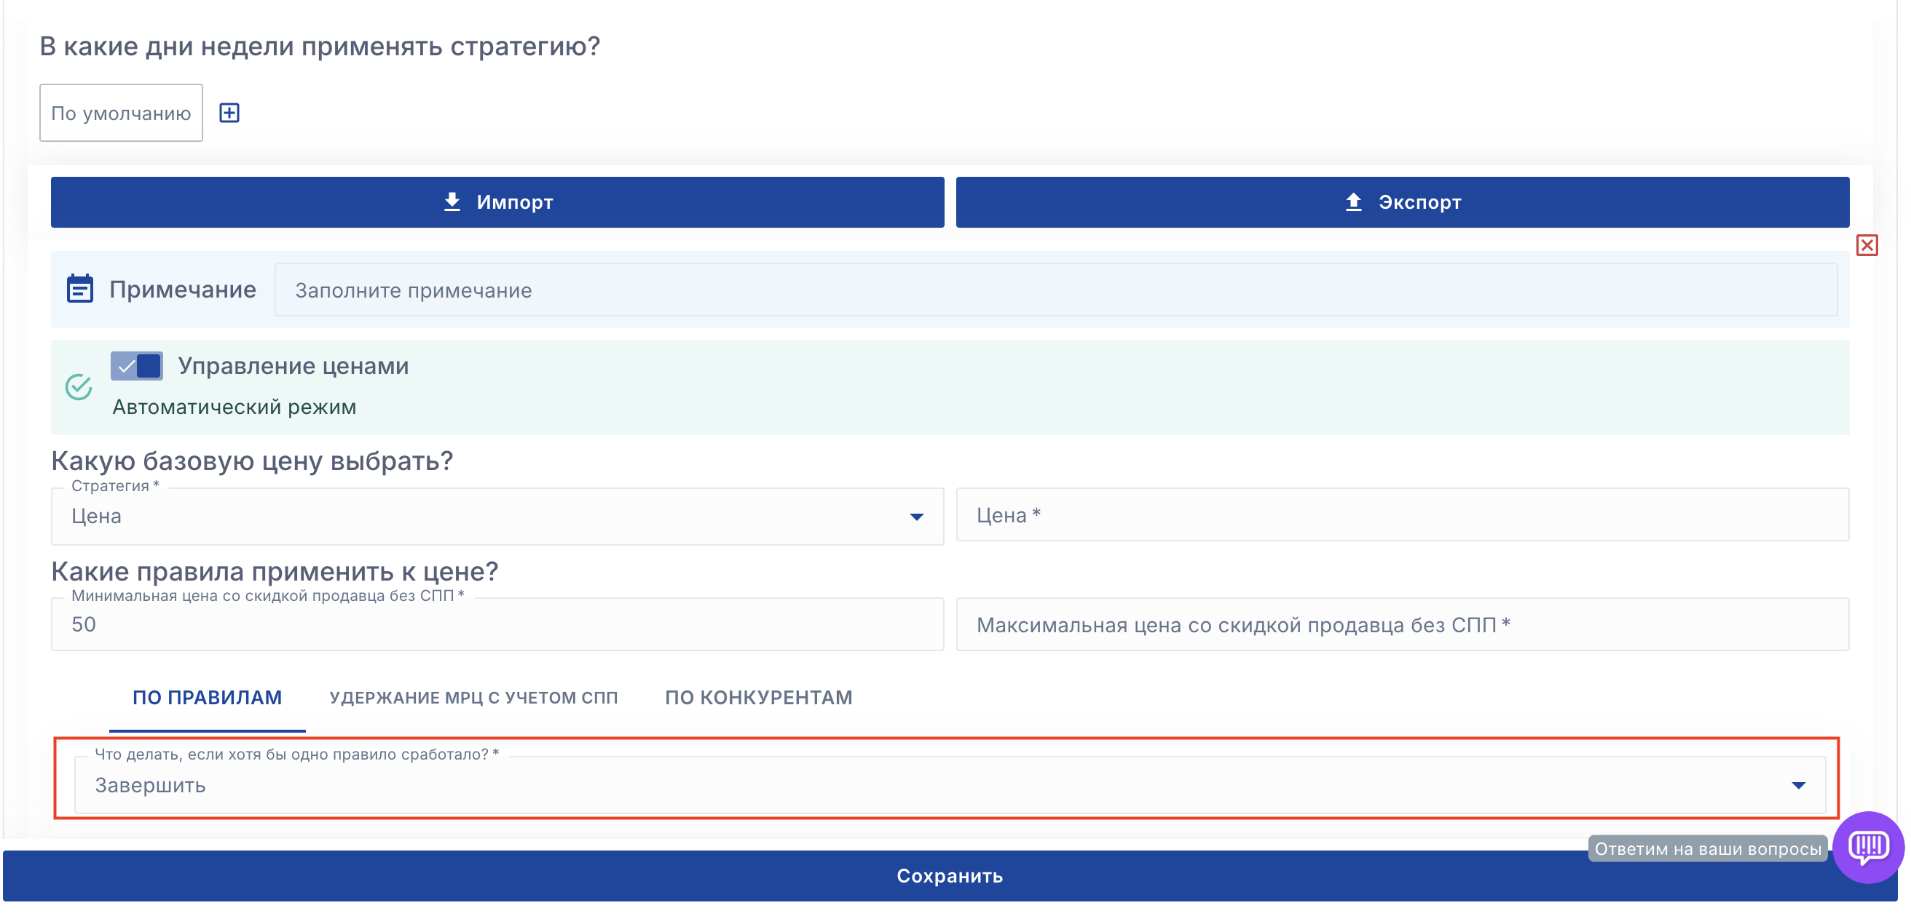Click the calendar note icon beside Примечание
Screen dimensions: 1911x924
[79, 289]
